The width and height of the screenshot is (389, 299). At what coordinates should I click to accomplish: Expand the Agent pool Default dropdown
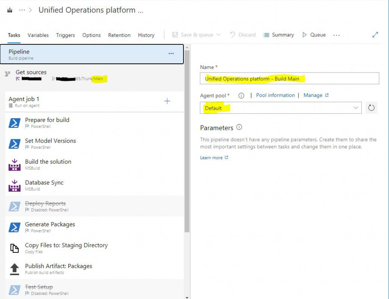click(280, 108)
